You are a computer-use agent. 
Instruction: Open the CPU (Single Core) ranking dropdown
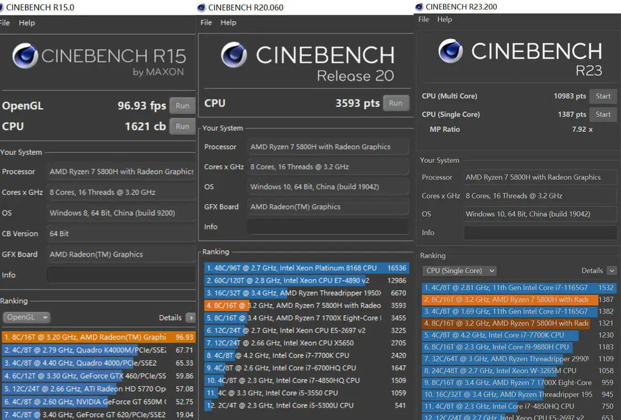[460, 270]
